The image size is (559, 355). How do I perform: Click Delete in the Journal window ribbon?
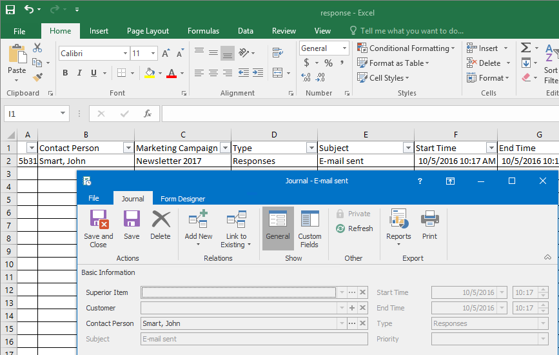tap(161, 225)
